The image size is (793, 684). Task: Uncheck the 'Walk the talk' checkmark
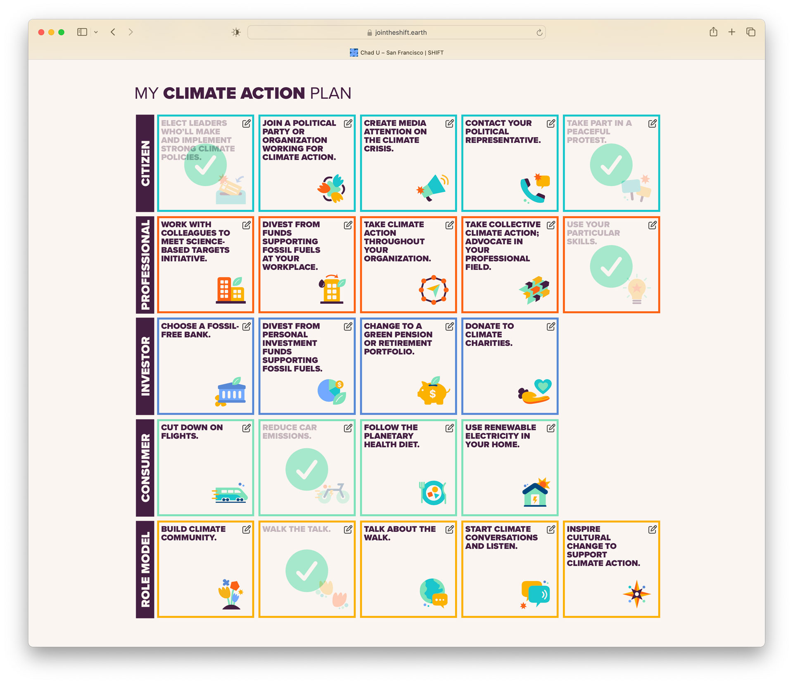tap(306, 571)
